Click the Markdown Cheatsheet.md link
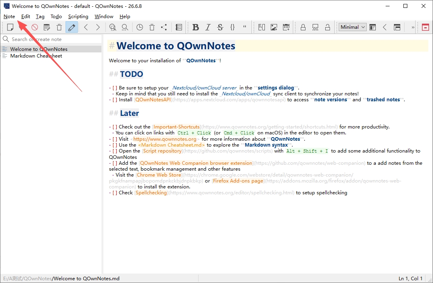The image size is (433, 283). [x=171, y=145]
